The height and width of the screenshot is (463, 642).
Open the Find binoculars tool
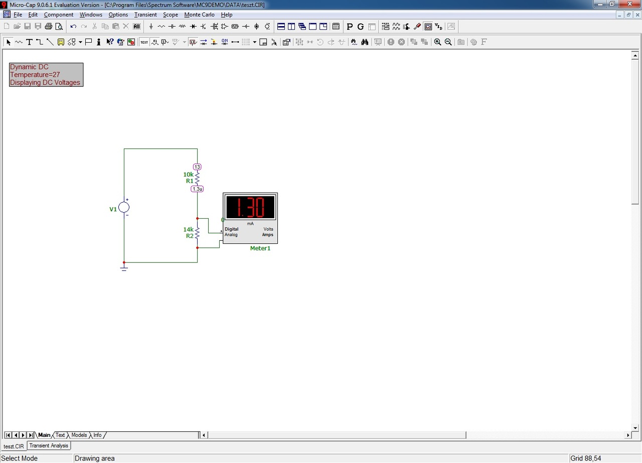click(365, 42)
